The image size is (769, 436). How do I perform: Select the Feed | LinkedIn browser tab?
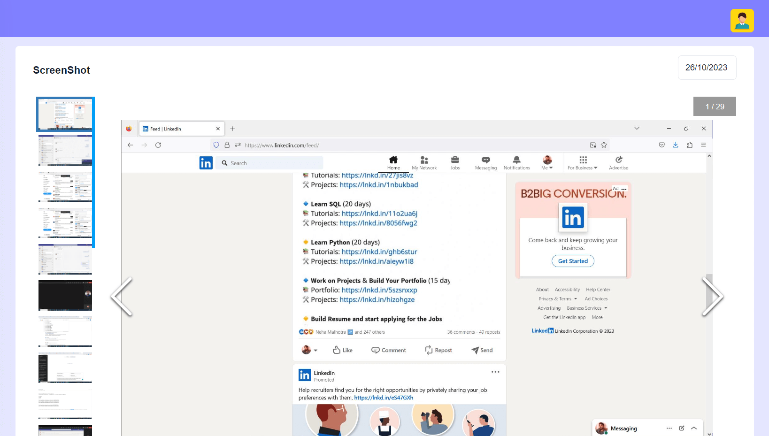[x=182, y=129]
